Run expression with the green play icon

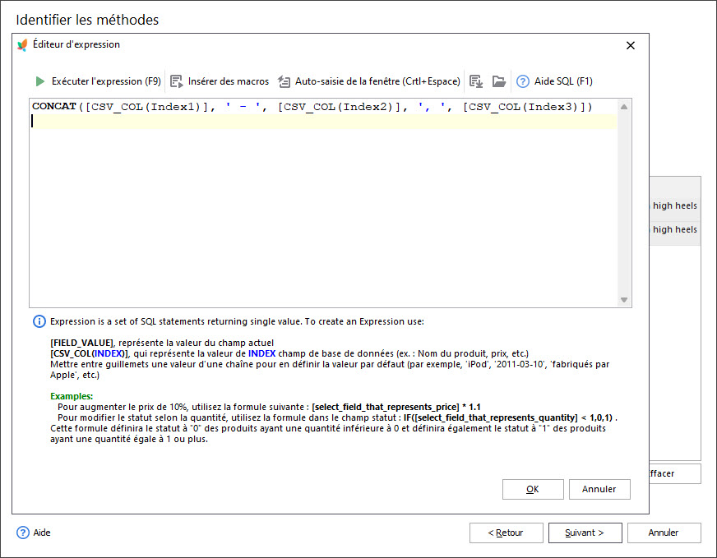pos(39,81)
